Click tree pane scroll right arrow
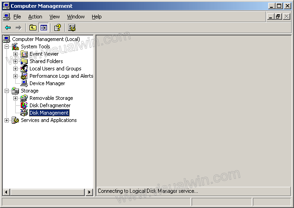This screenshot has width=294, height=208. [x=89, y=192]
